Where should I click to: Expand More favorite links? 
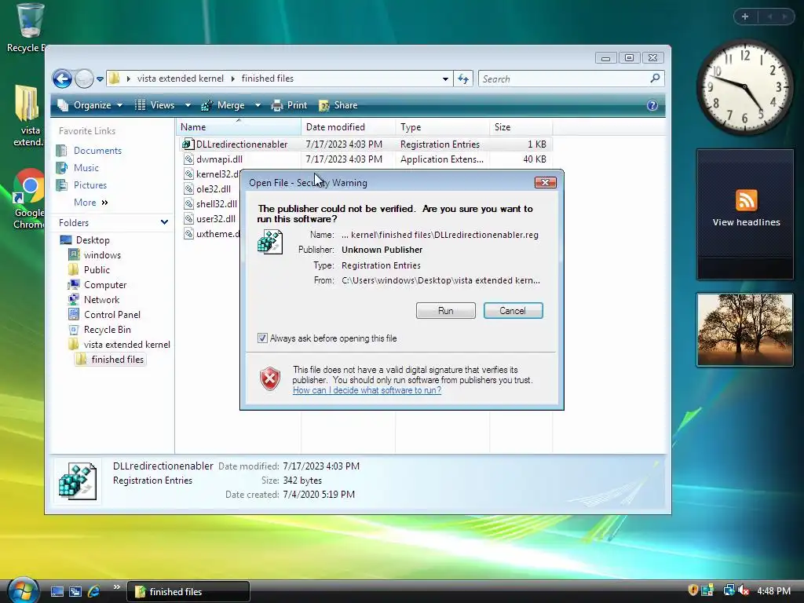(91, 203)
